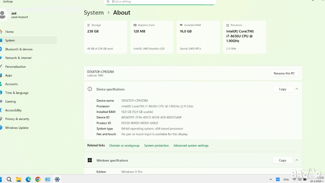
Task: Open Advanced system settings link
Action: [191, 146]
